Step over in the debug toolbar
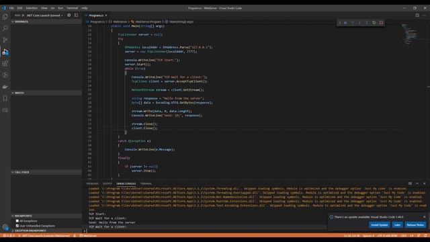Image resolution: width=430 pixels, height=242 pixels. tap(353, 23)
